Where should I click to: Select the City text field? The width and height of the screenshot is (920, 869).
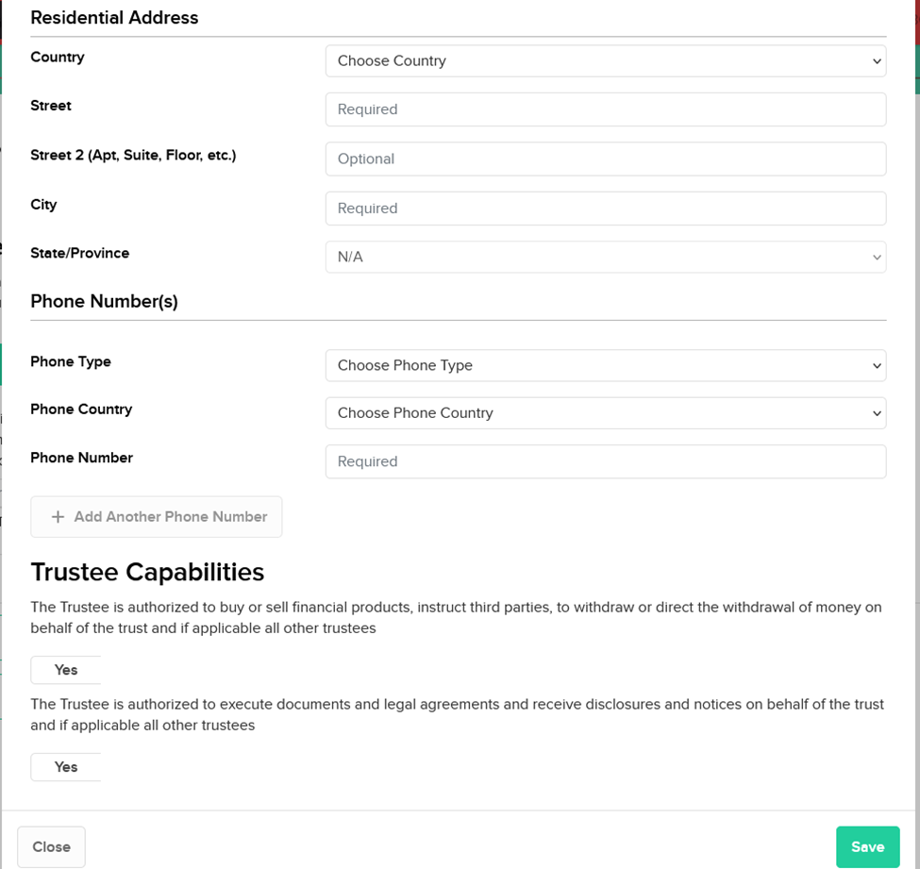pyautogui.click(x=605, y=209)
